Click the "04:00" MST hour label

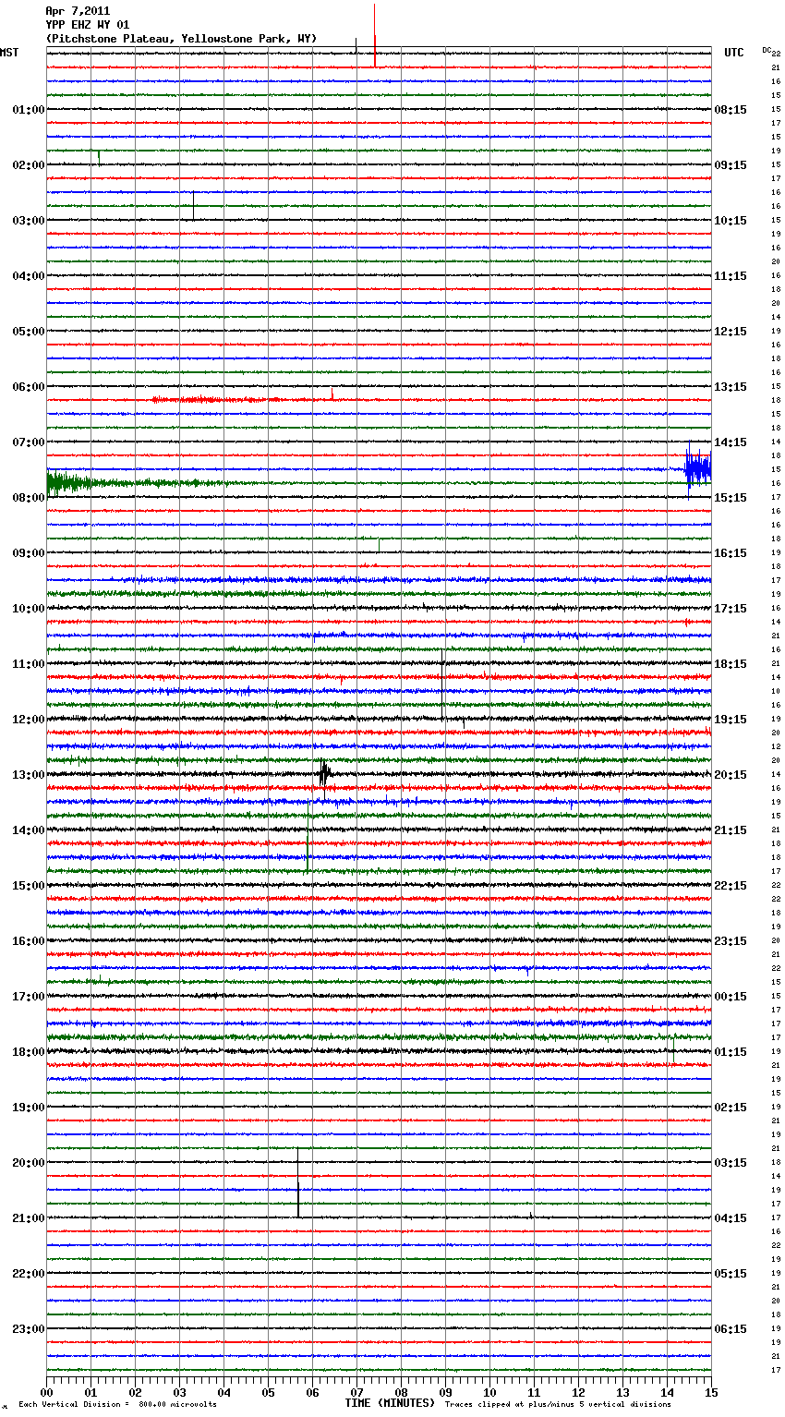click(29, 276)
